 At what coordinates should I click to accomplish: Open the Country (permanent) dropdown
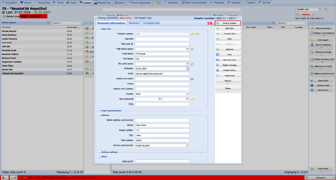188,145
